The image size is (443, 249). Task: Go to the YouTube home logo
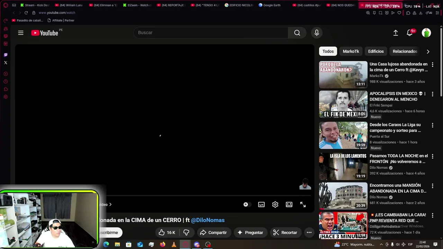pyautogui.click(x=45, y=33)
